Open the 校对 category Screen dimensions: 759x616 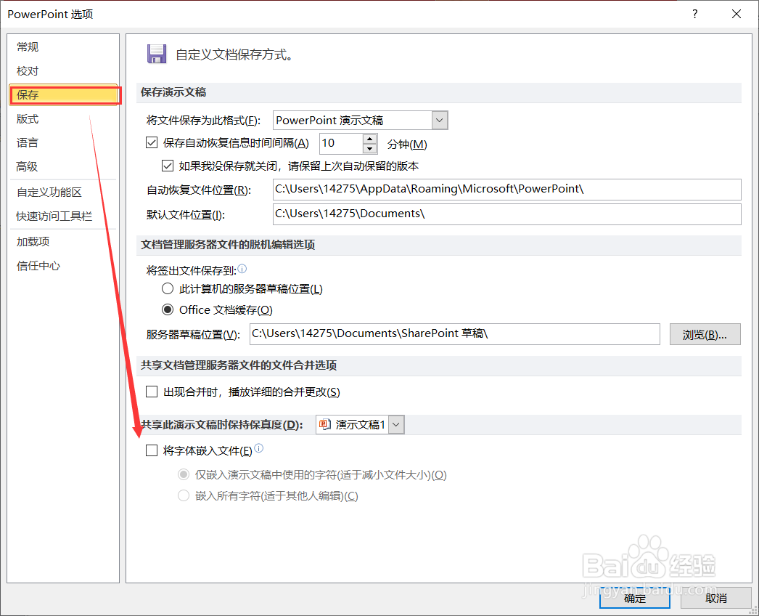click(x=63, y=70)
